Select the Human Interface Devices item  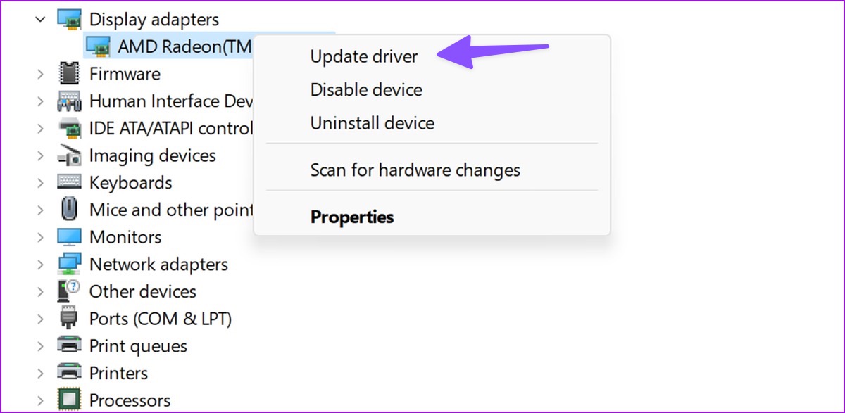pos(171,101)
